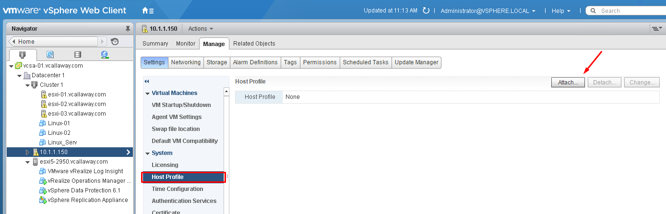The image size is (666, 214).
Task: Pin the Navigator panel
Action: pos(128,29)
